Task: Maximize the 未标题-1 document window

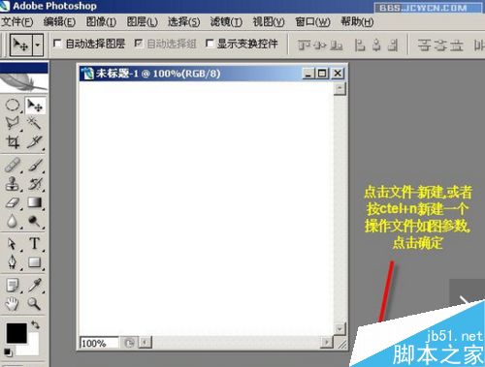Action: tap(322, 74)
